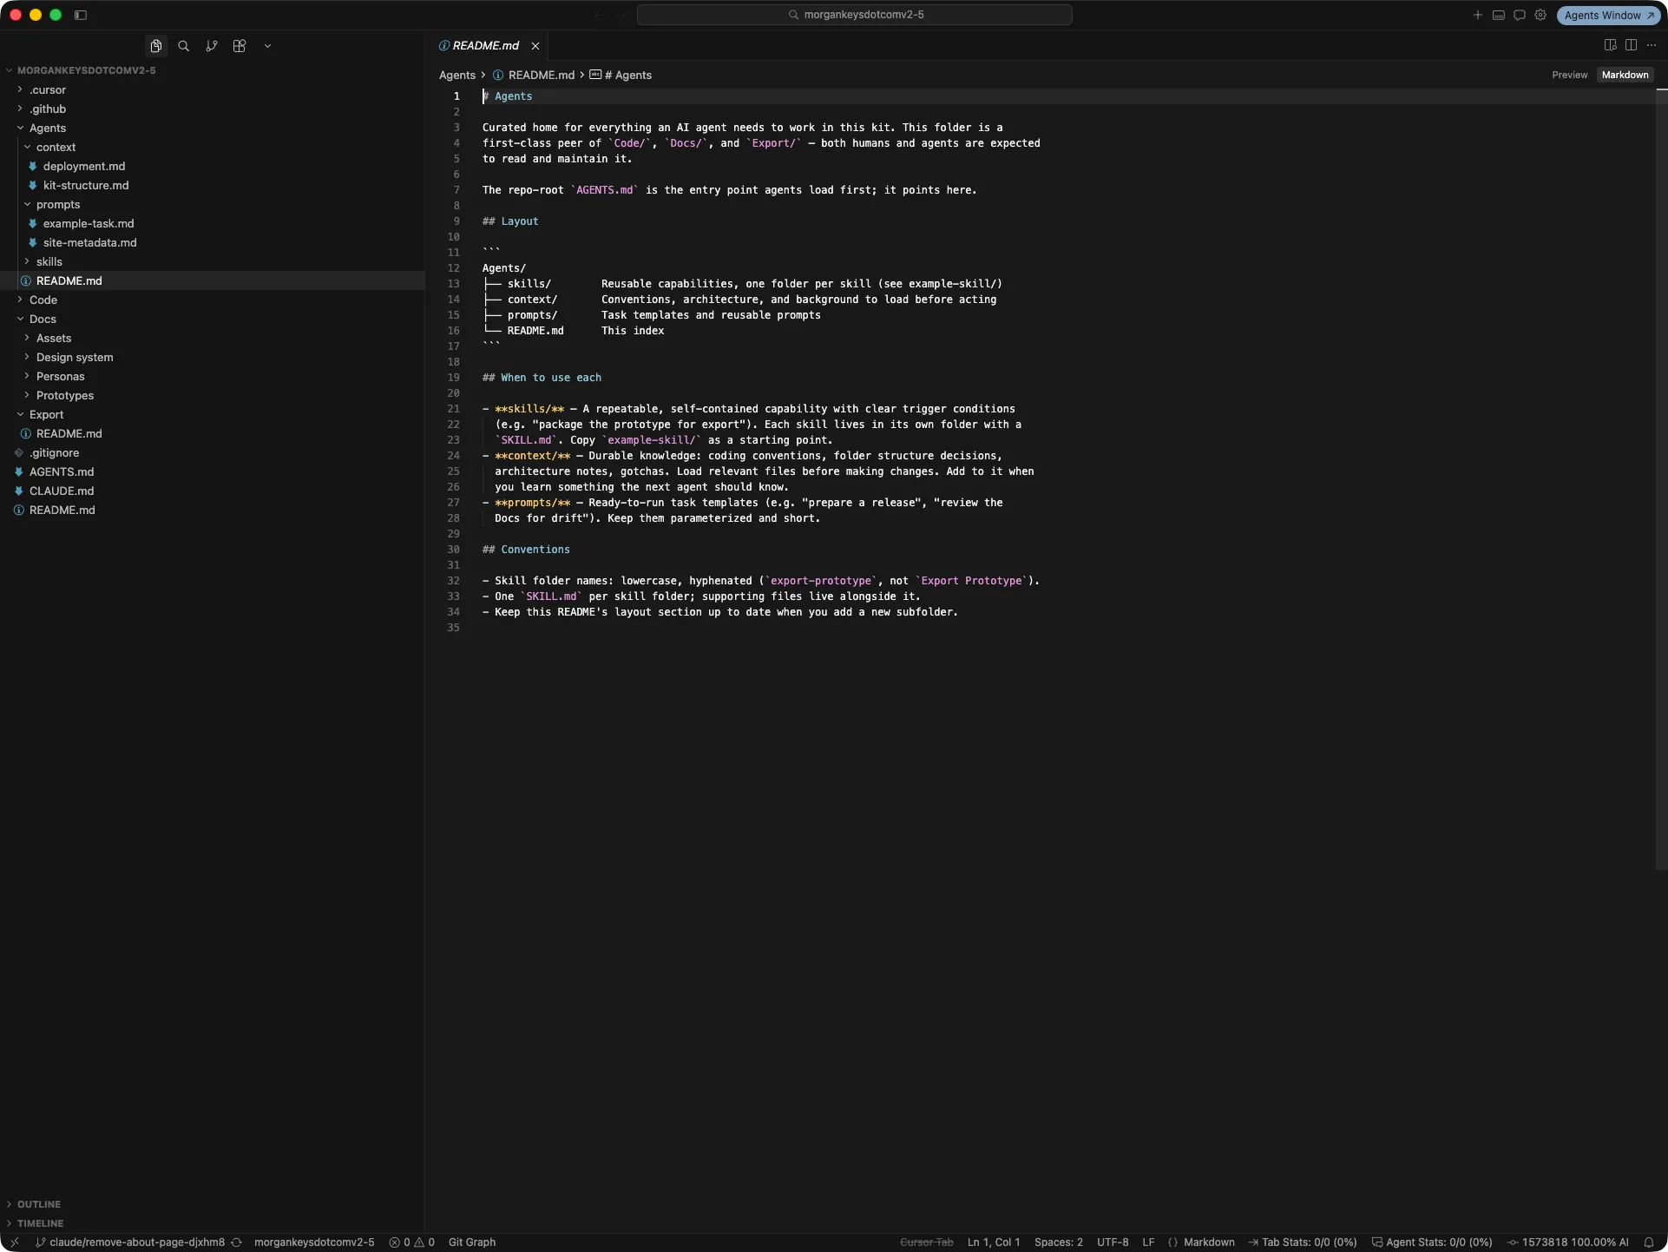This screenshot has height=1252, width=1668.
Task: Open editor more actions ellipsis
Action: coord(1652,45)
